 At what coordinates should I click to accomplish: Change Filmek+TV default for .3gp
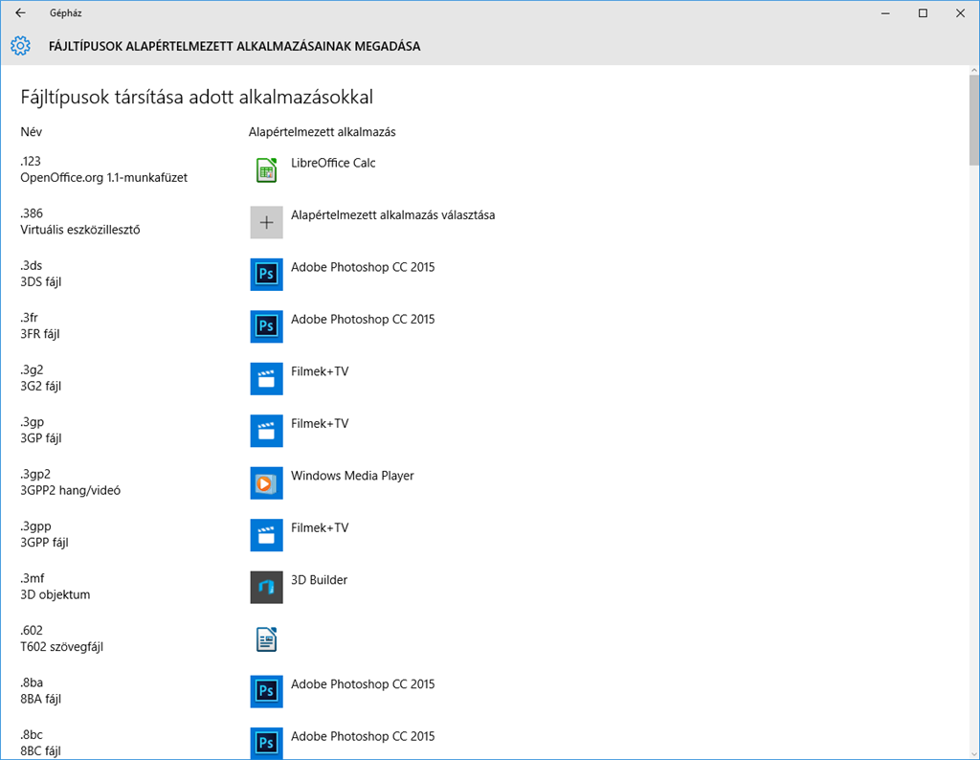[320, 424]
